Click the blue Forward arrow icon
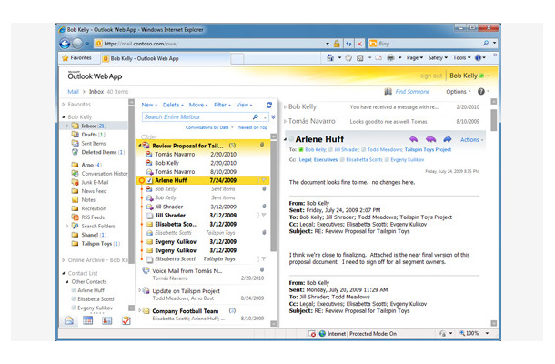This screenshot has width=555, height=364. coord(448,139)
